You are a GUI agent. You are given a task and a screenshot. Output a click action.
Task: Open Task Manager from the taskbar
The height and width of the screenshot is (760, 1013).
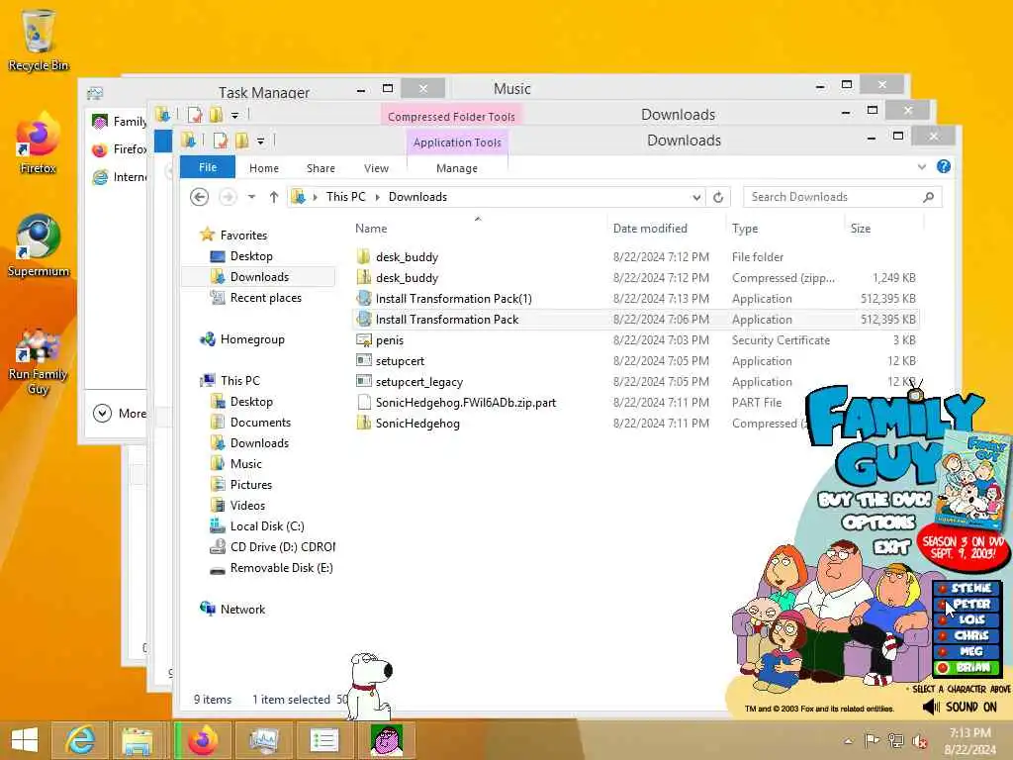pos(265,740)
